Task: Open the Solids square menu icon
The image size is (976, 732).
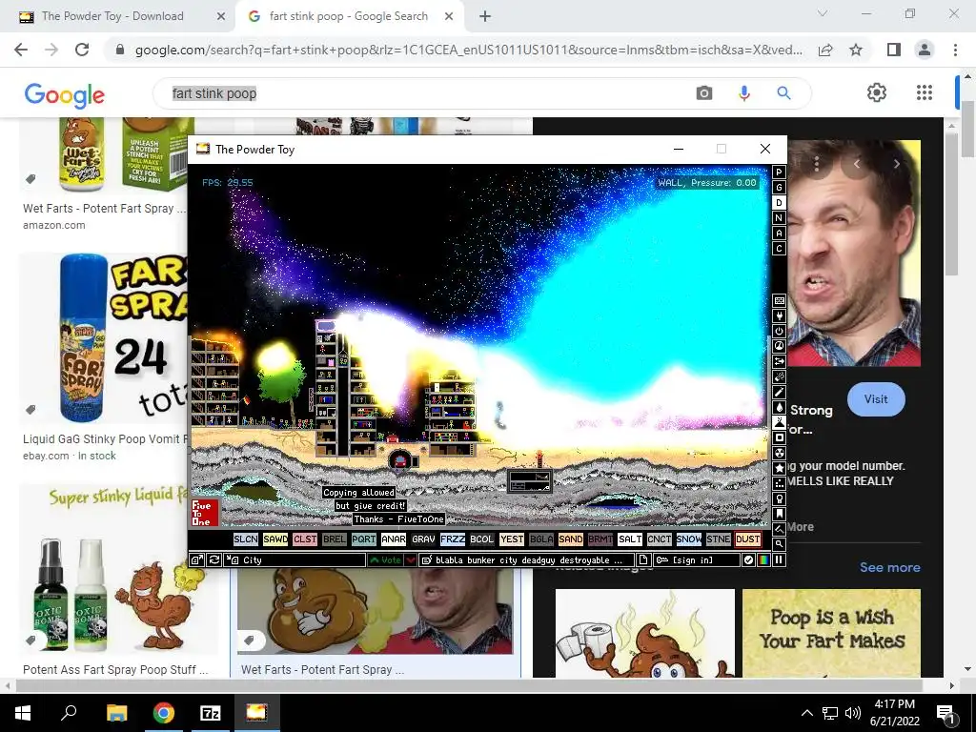Action: click(x=779, y=437)
